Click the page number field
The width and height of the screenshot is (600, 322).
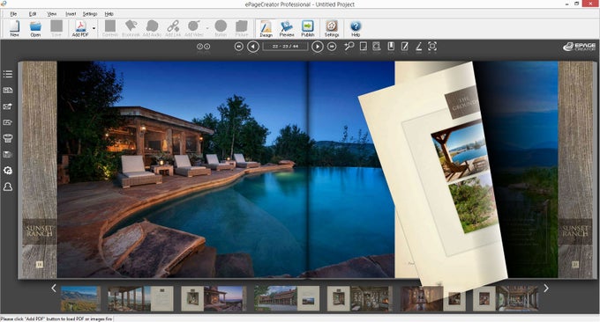285,47
